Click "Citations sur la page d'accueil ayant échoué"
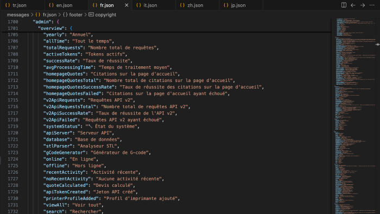 point(167,93)
